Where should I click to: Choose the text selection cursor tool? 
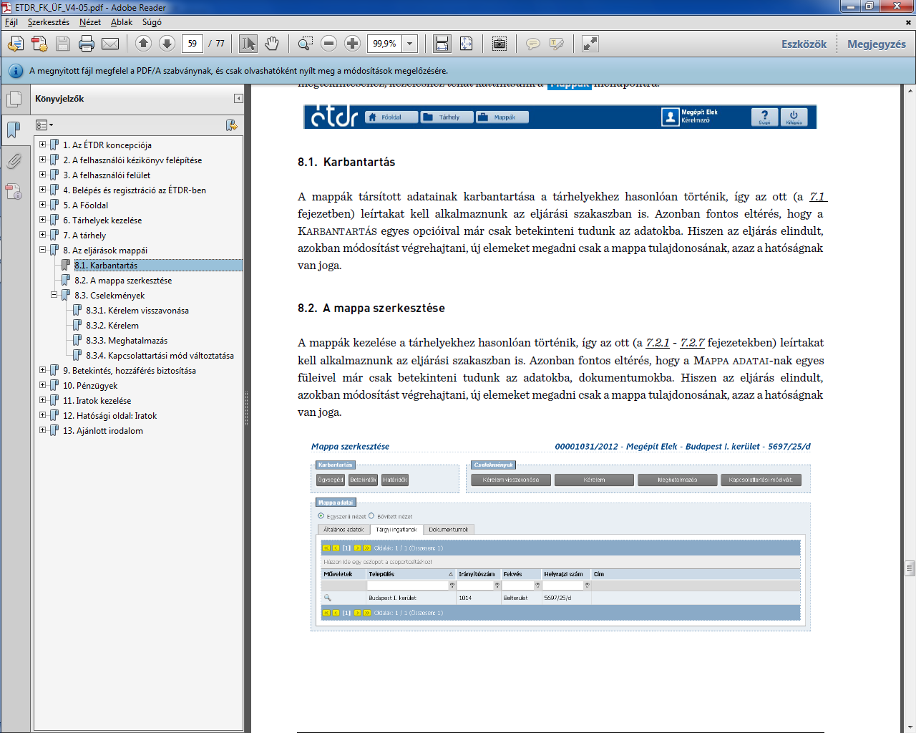tap(248, 44)
